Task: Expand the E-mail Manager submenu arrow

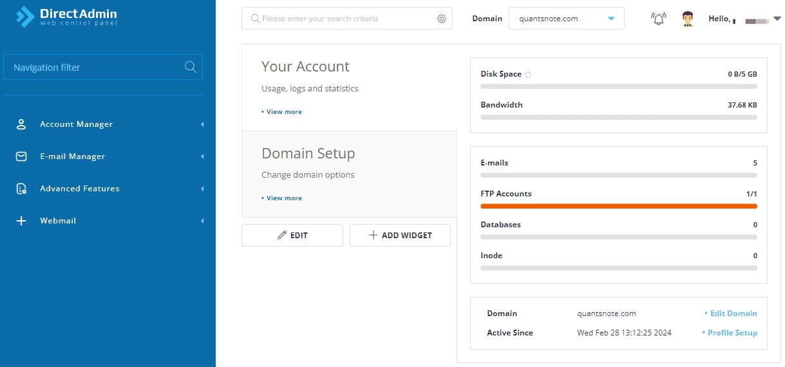Action: (202, 156)
